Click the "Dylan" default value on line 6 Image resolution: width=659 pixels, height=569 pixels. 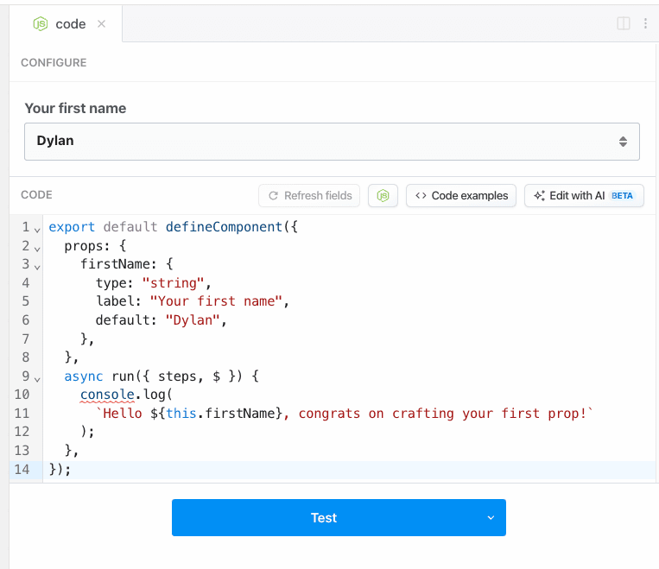[x=193, y=320]
